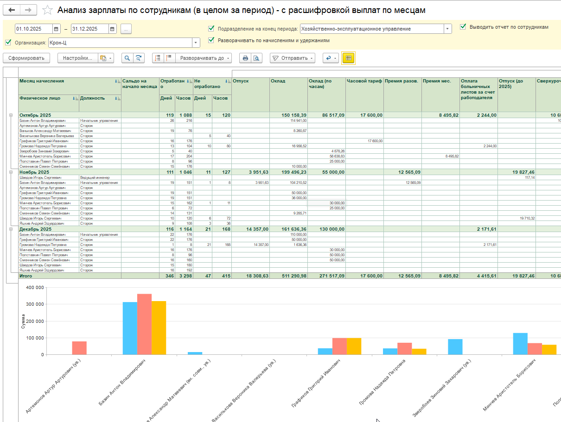Image resolution: width=561 pixels, height=422 pixels.
Task: Click the magnifier Find icon in toolbar
Action: tap(127, 58)
